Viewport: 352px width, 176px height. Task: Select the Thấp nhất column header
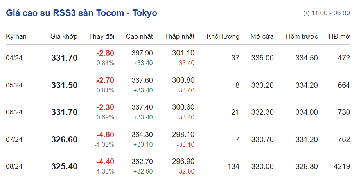(x=179, y=37)
